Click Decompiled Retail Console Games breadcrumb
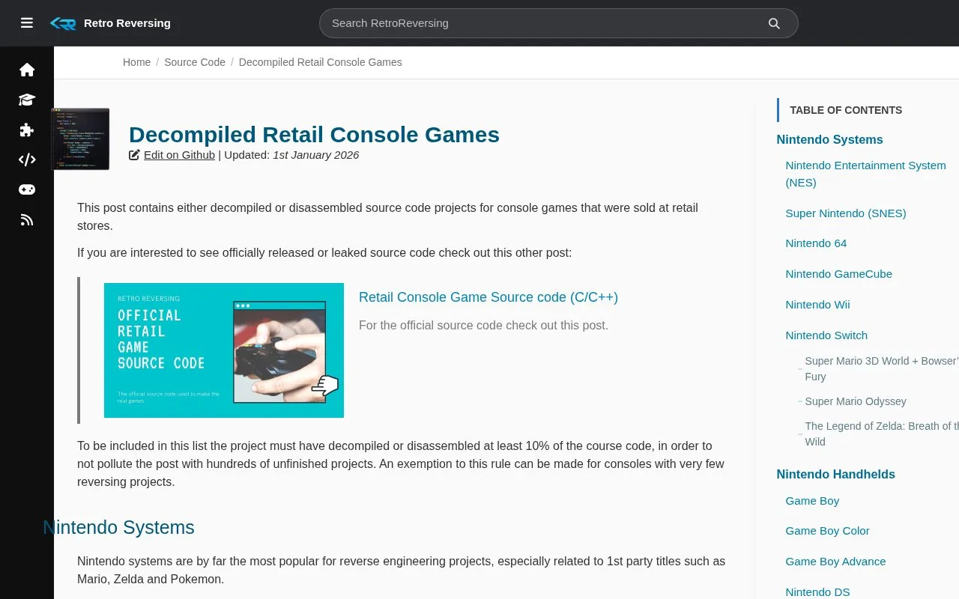This screenshot has width=959, height=599. (321, 62)
